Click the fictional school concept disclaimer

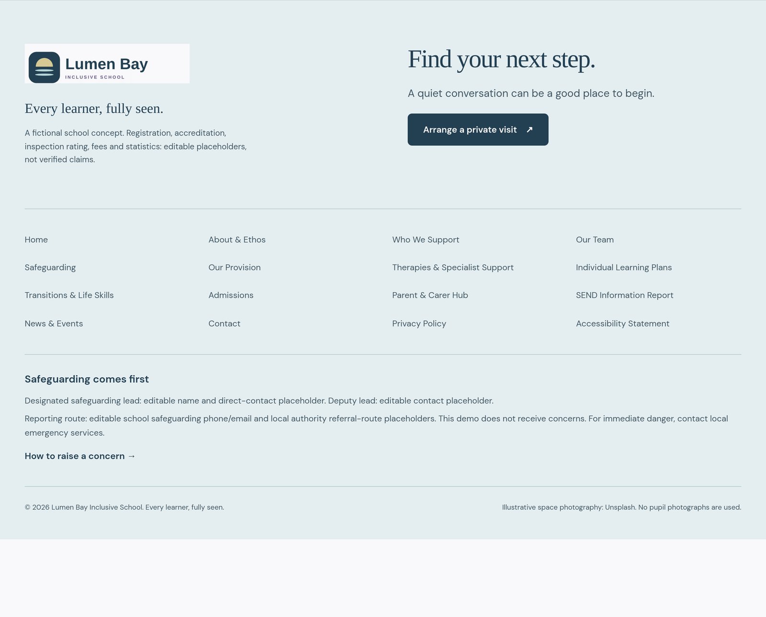pos(135,146)
